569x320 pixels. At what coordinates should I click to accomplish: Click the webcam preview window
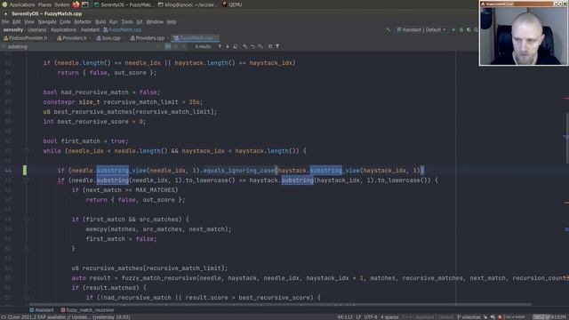tap(524, 33)
